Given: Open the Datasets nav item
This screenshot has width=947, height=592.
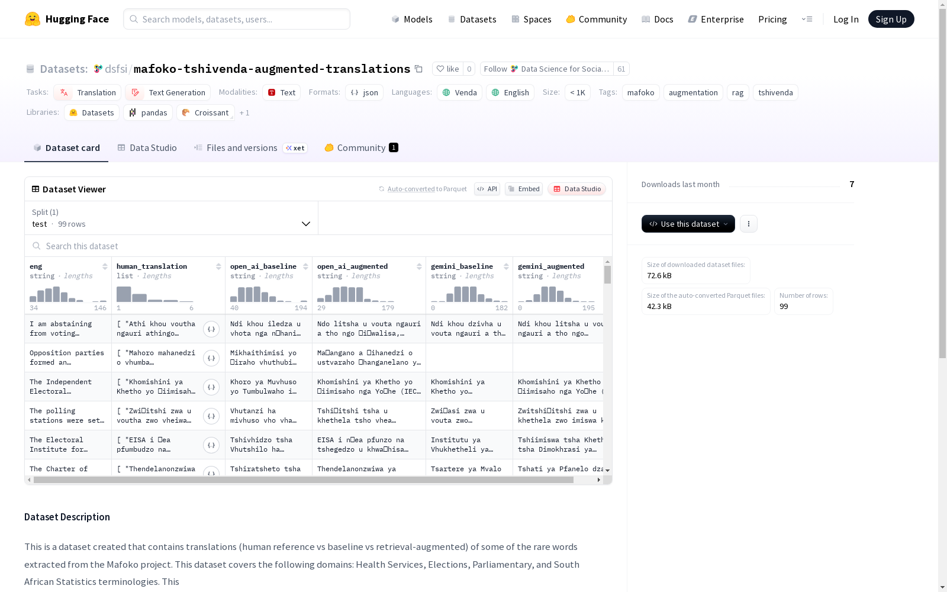Looking at the screenshot, I should click(472, 19).
